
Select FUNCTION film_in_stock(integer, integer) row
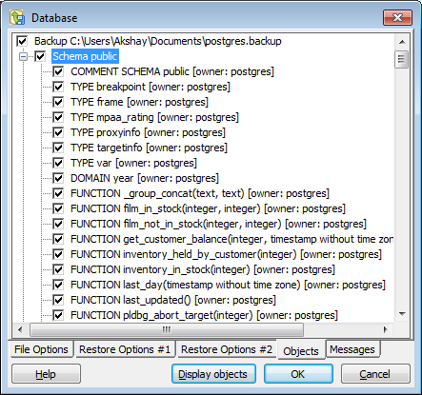click(x=208, y=208)
